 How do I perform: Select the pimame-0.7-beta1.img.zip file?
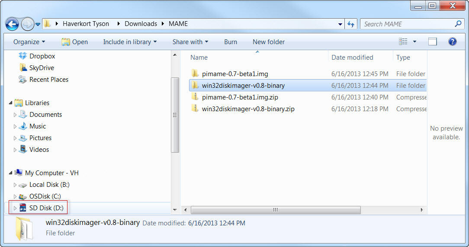[240, 97]
